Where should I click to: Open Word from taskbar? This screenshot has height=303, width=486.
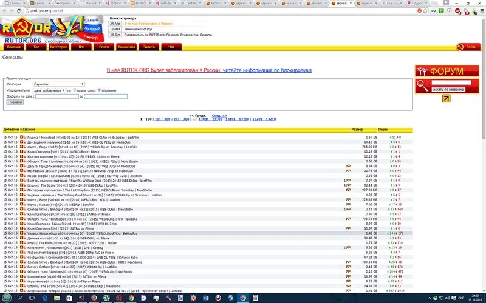tap(206, 298)
